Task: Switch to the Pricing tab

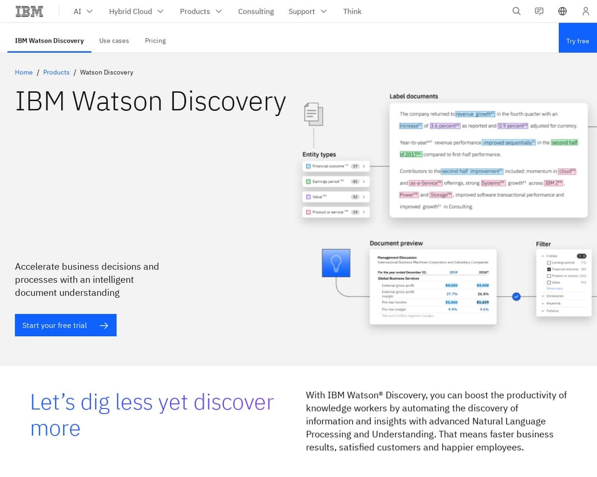Action: [155, 41]
